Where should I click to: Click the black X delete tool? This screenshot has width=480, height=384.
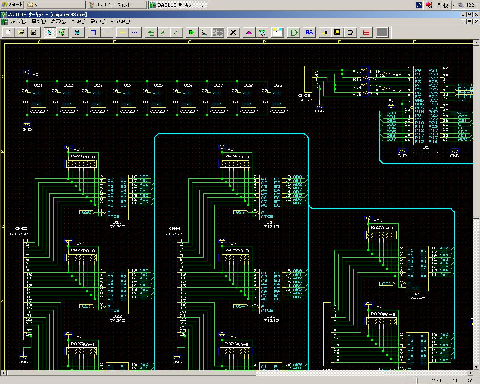coord(233,33)
